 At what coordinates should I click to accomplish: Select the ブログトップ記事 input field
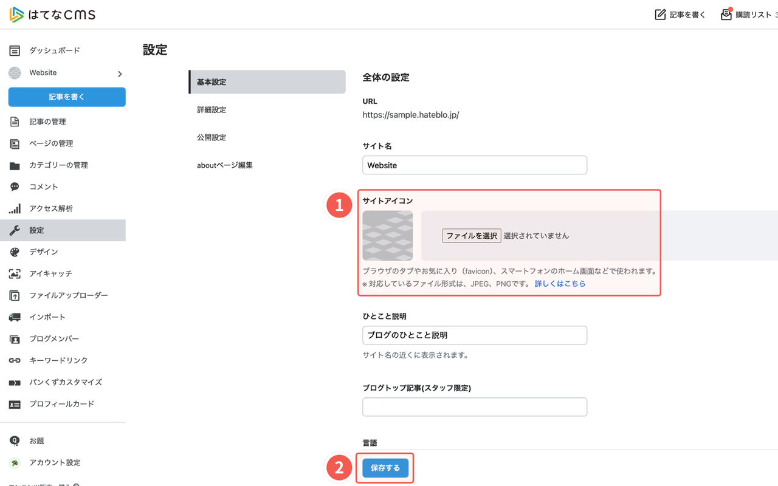click(474, 406)
